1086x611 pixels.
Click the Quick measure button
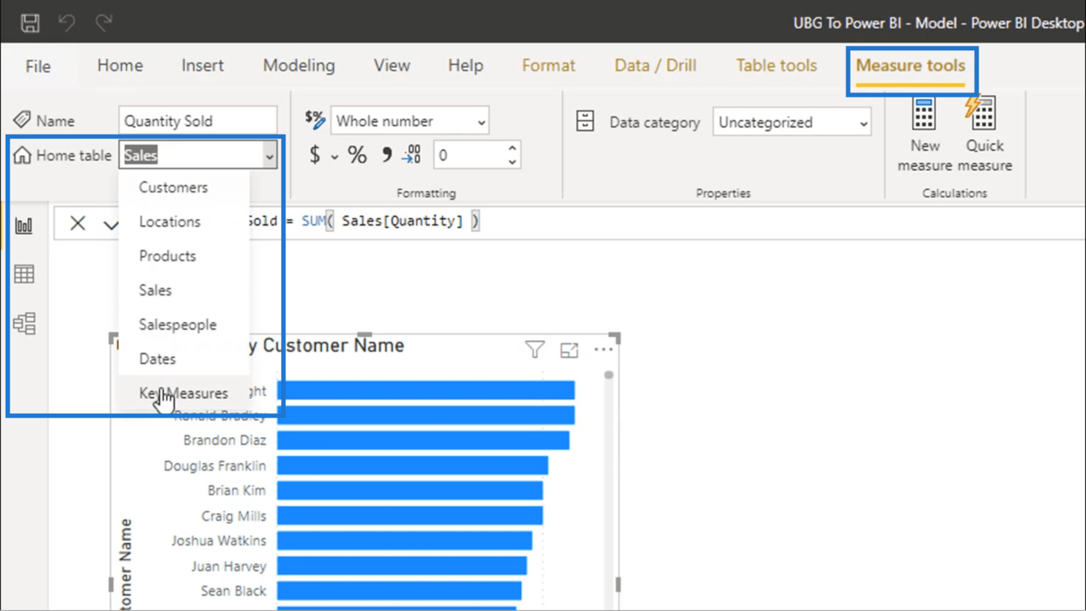[985, 134]
